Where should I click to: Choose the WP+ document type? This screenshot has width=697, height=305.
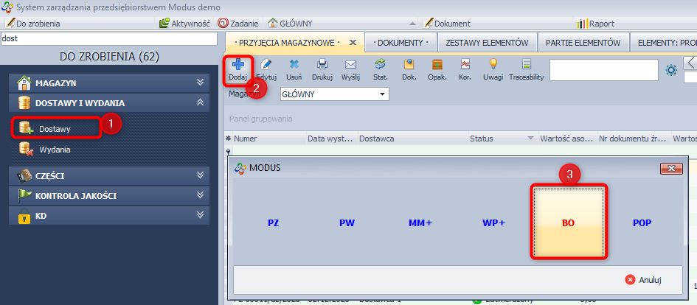pyautogui.click(x=494, y=223)
